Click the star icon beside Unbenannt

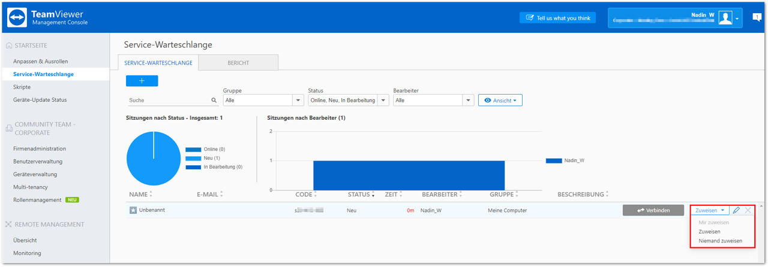point(133,211)
